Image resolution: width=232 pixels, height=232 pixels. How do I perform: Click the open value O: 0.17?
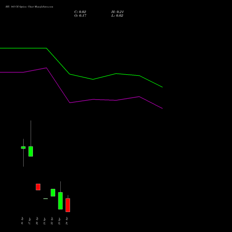80,16
